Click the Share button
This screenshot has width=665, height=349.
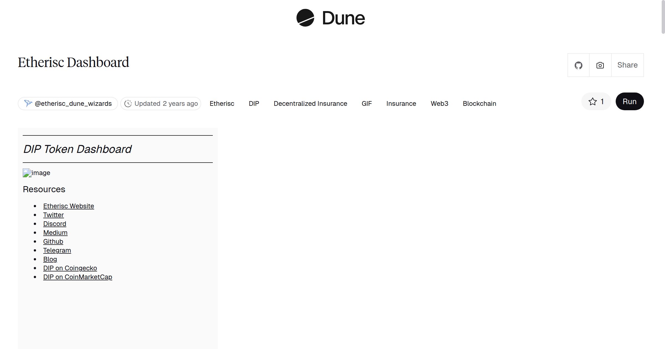point(627,65)
